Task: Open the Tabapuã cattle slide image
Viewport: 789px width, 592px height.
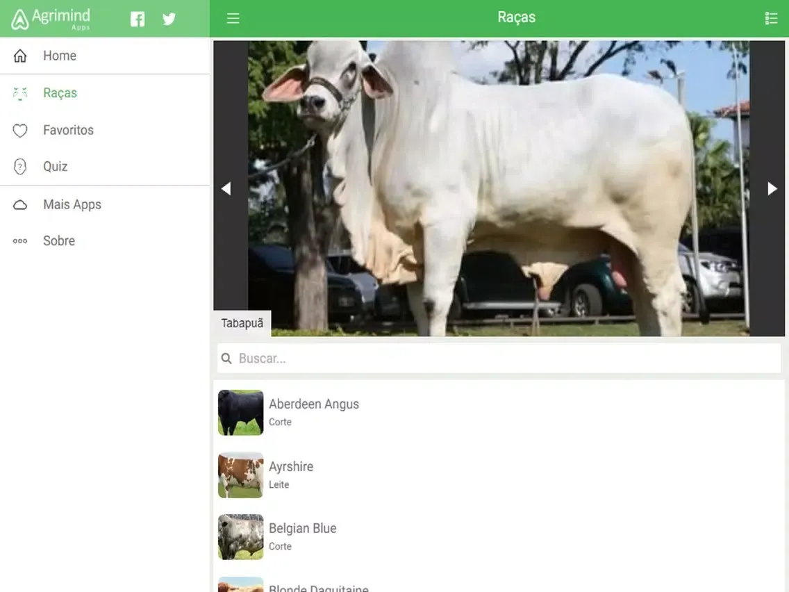Action: tap(499, 188)
